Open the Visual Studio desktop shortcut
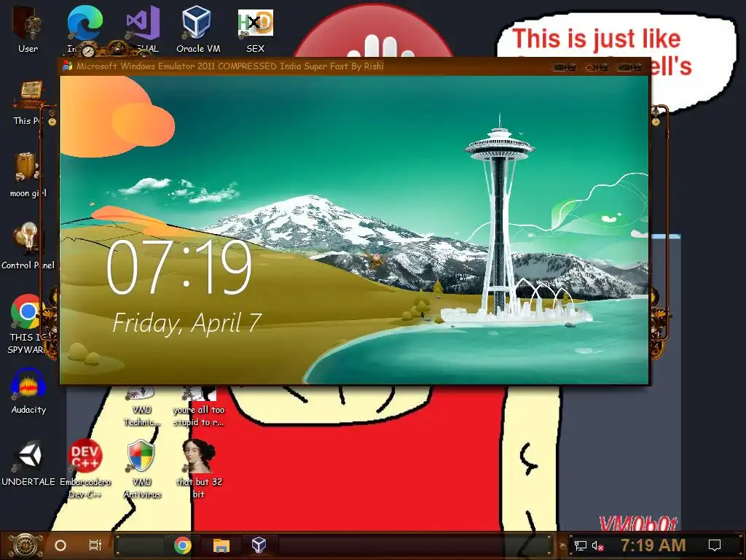 (x=144, y=29)
